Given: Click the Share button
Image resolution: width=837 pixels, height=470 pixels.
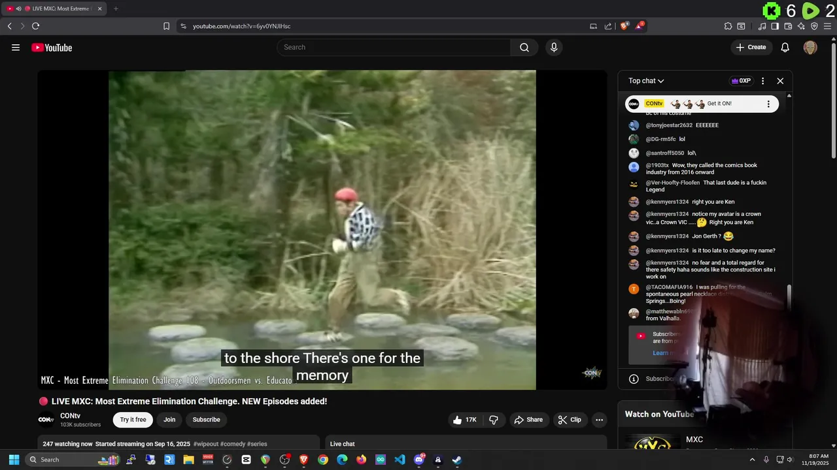Looking at the screenshot, I should pyautogui.click(x=528, y=420).
